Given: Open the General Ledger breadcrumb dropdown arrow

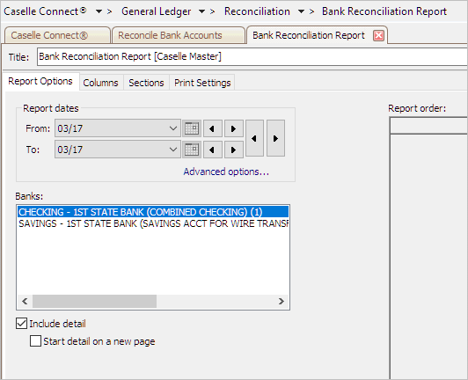Looking at the screenshot, I should coord(202,11).
